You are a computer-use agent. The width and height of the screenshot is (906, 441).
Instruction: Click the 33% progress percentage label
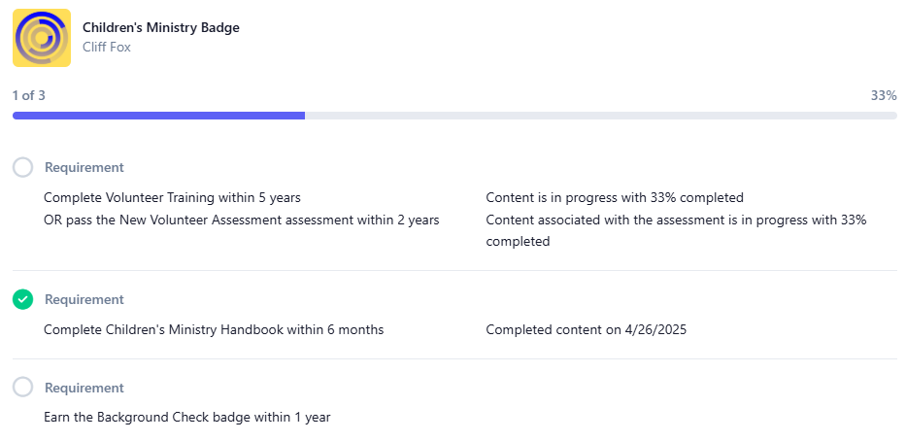[884, 95]
